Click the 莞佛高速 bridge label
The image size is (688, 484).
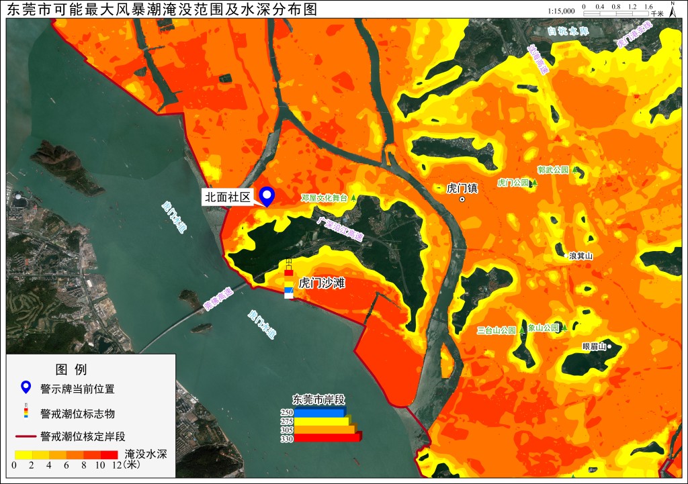(218, 299)
